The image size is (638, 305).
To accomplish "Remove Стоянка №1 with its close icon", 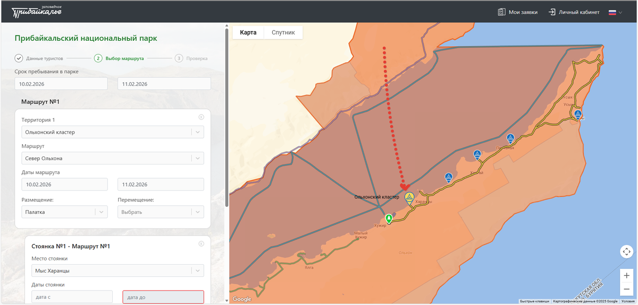I will click(201, 244).
